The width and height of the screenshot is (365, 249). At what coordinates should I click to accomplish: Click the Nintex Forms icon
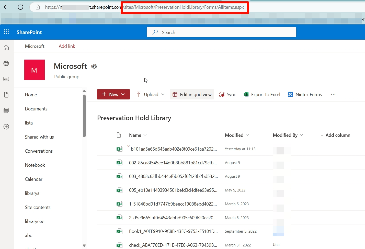coord(290,94)
